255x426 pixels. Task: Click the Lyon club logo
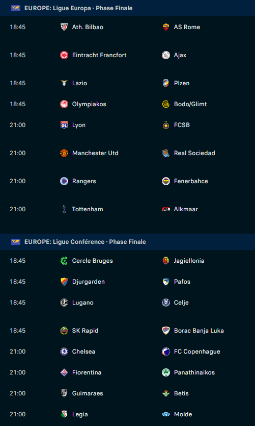coord(64,125)
